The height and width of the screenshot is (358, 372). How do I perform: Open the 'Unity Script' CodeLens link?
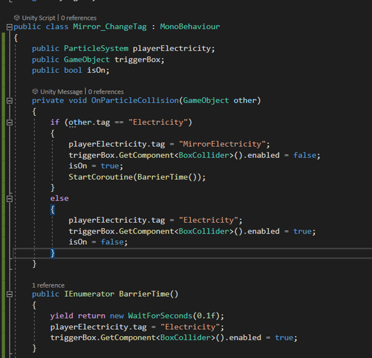[x=38, y=18]
